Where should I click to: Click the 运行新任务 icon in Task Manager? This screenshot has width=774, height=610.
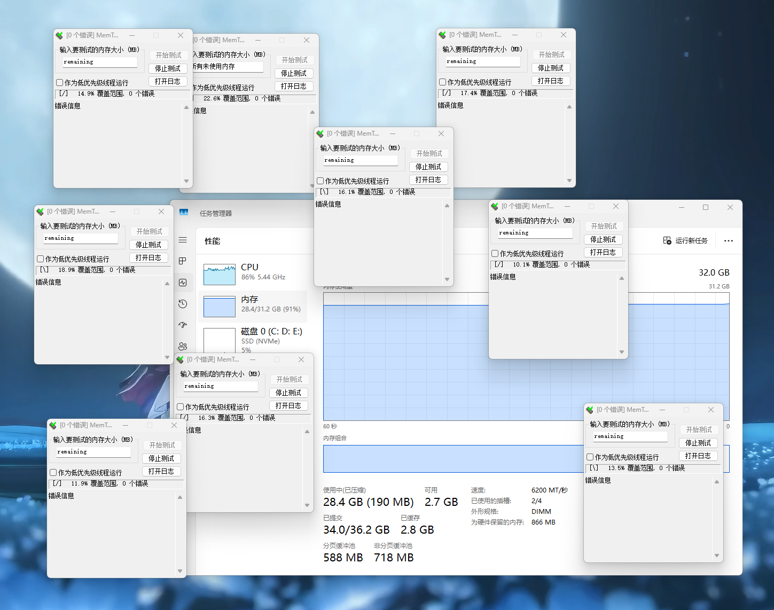[x=667, y=240]
